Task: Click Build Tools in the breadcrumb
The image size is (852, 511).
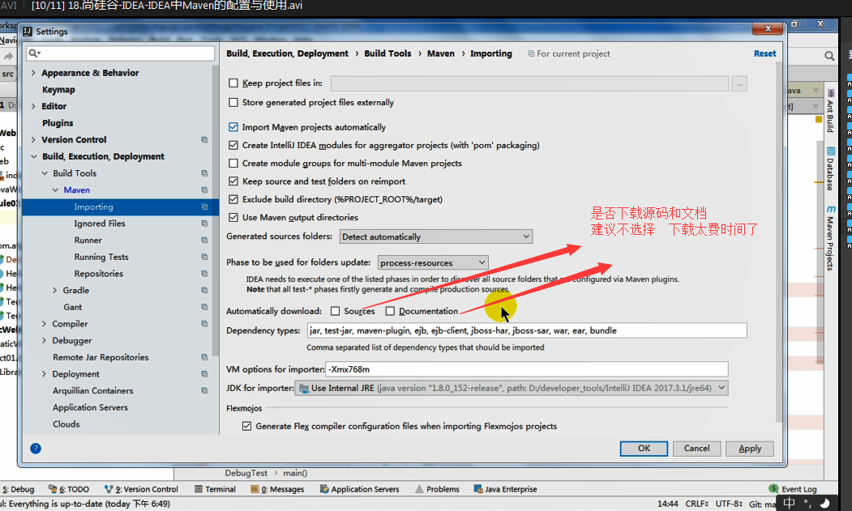Action: click(x=387, y=53)
